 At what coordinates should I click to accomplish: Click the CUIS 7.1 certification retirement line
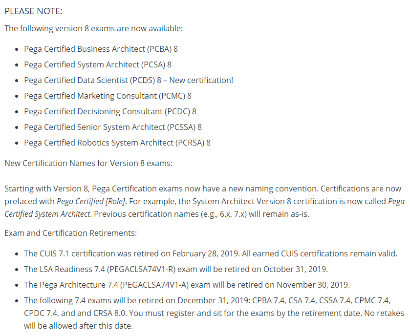[211, 253]
